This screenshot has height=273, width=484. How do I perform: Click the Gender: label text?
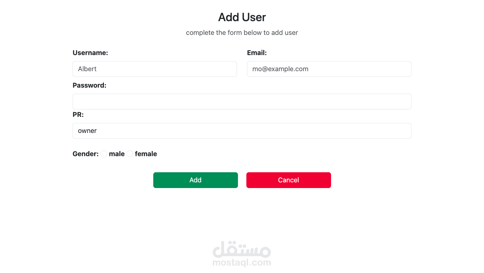pyautogui.click(x=86, y=154)
